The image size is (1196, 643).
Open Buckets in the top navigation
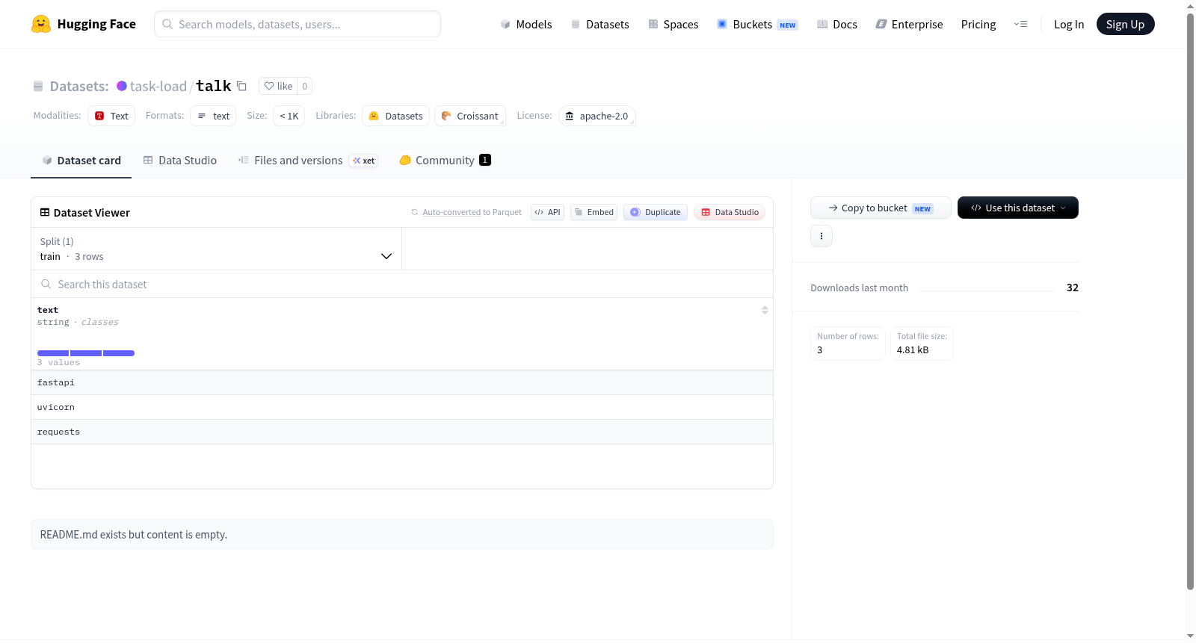pyautogui.click(x=757, y=24)
